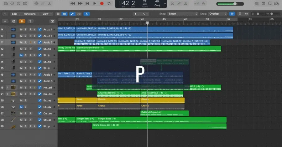Open the left-click pointer tool menu
Screen dimensions: 282x147
coord(137,14)
